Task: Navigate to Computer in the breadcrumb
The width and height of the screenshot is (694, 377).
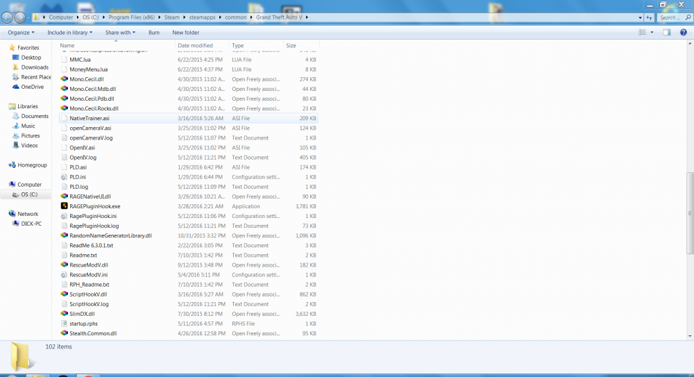Action: coord(60,17)
